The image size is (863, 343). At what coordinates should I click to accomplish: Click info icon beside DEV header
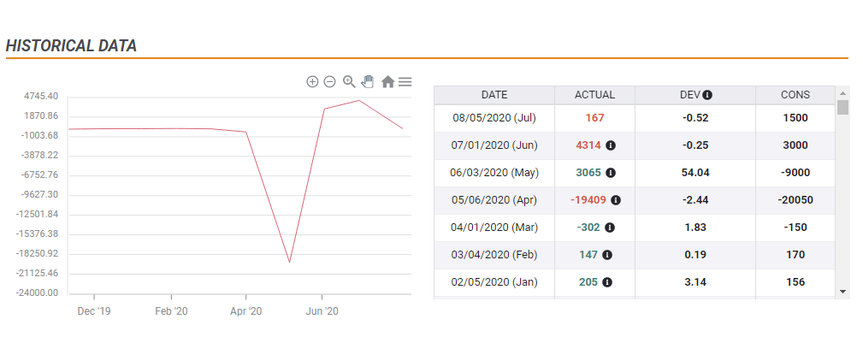pyautogui.click(x=708, y=95)
